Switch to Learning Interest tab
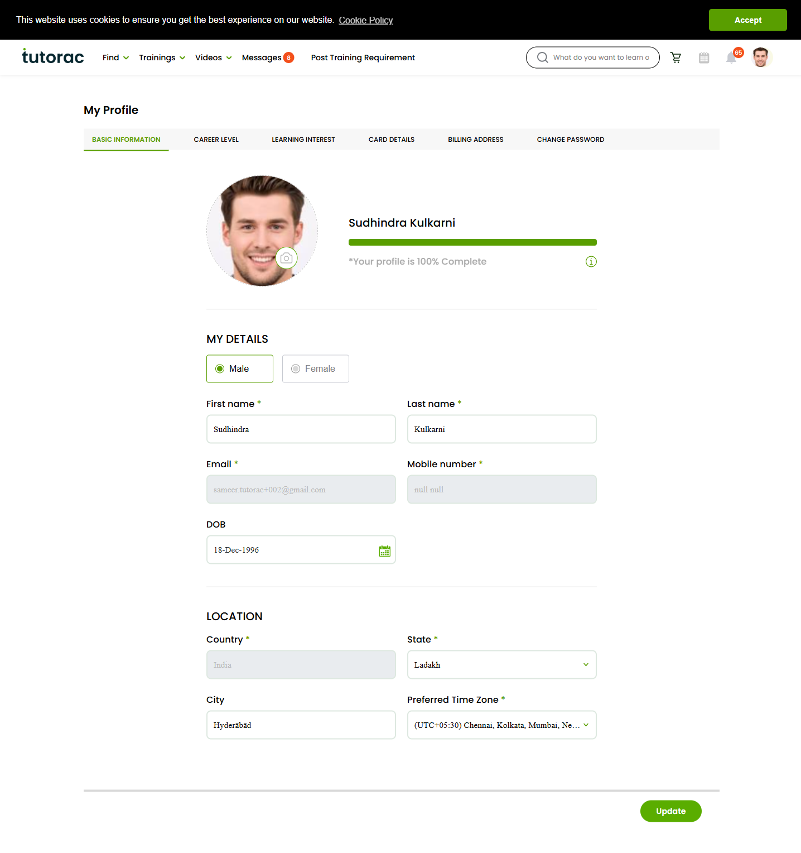 pos(303,140)
